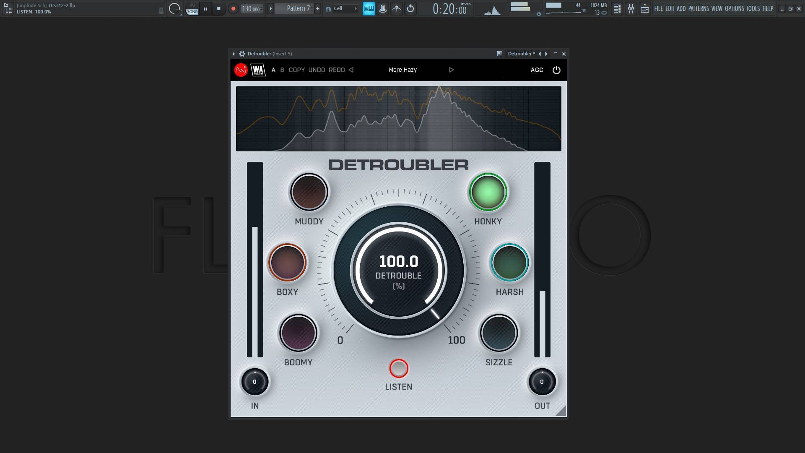Open the pattern selector arrow menu

click(270, 8)
